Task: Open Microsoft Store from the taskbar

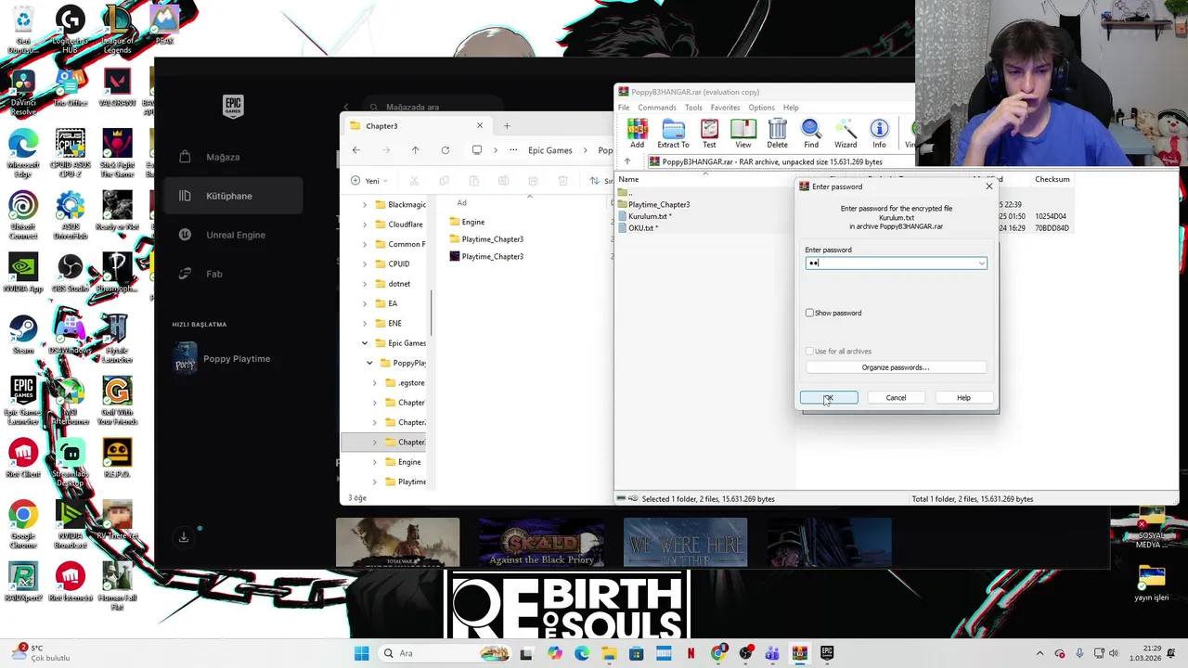Action: click(636, 653)
